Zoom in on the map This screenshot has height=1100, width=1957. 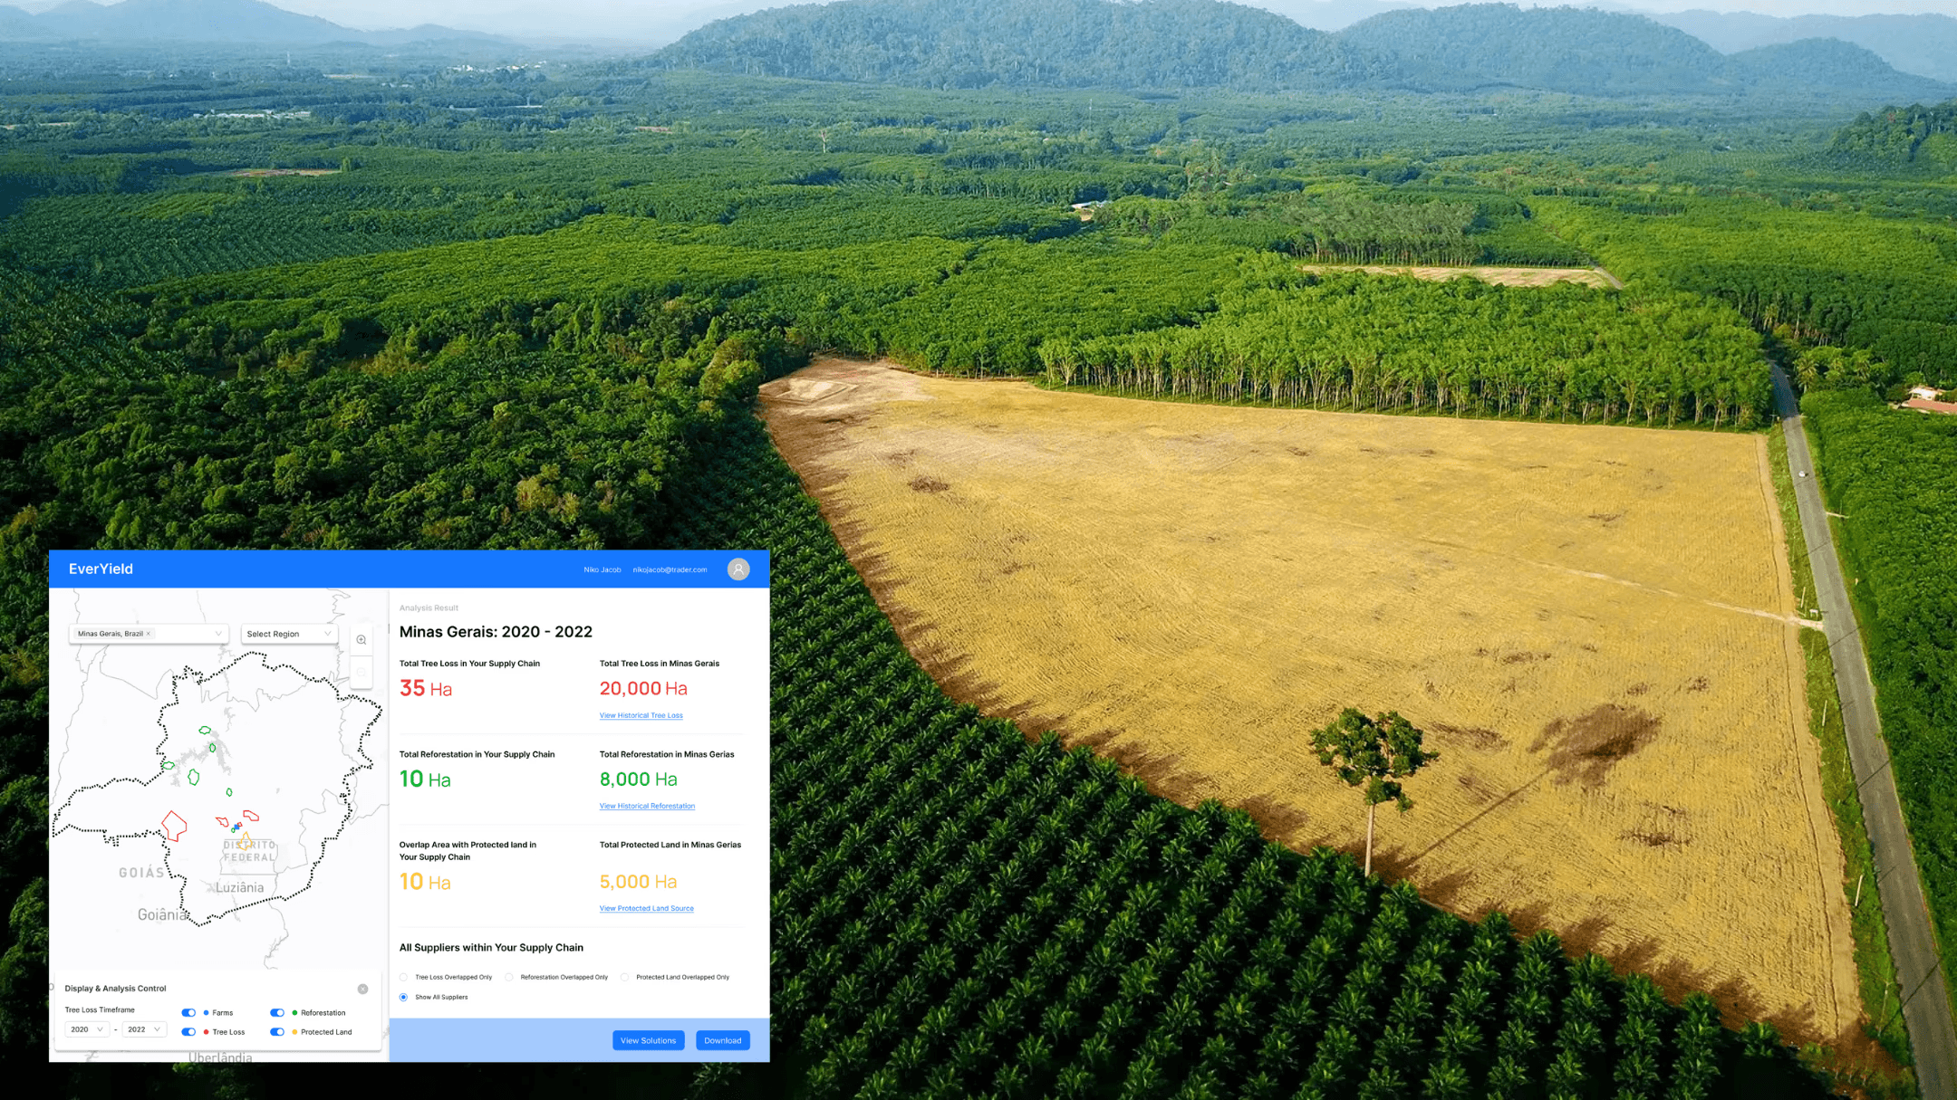pyautogui.click(x=362, y=640)
